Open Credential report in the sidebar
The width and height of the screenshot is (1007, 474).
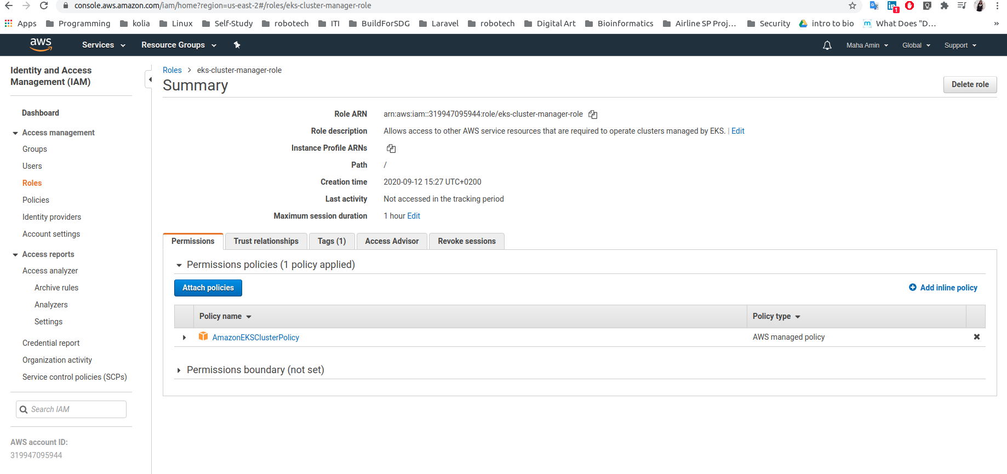coord(51,343)
